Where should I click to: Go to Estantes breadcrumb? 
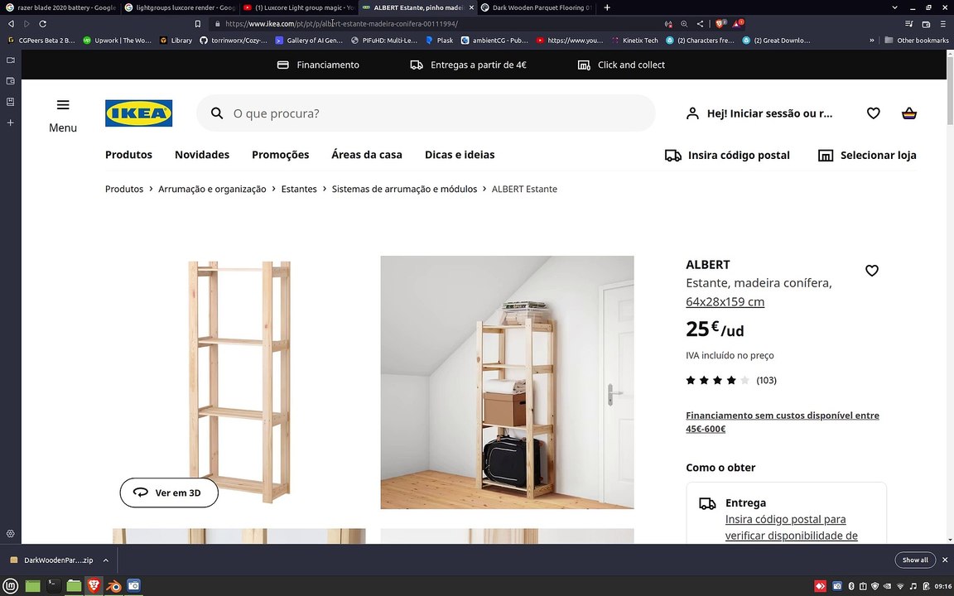pos(299,189)
